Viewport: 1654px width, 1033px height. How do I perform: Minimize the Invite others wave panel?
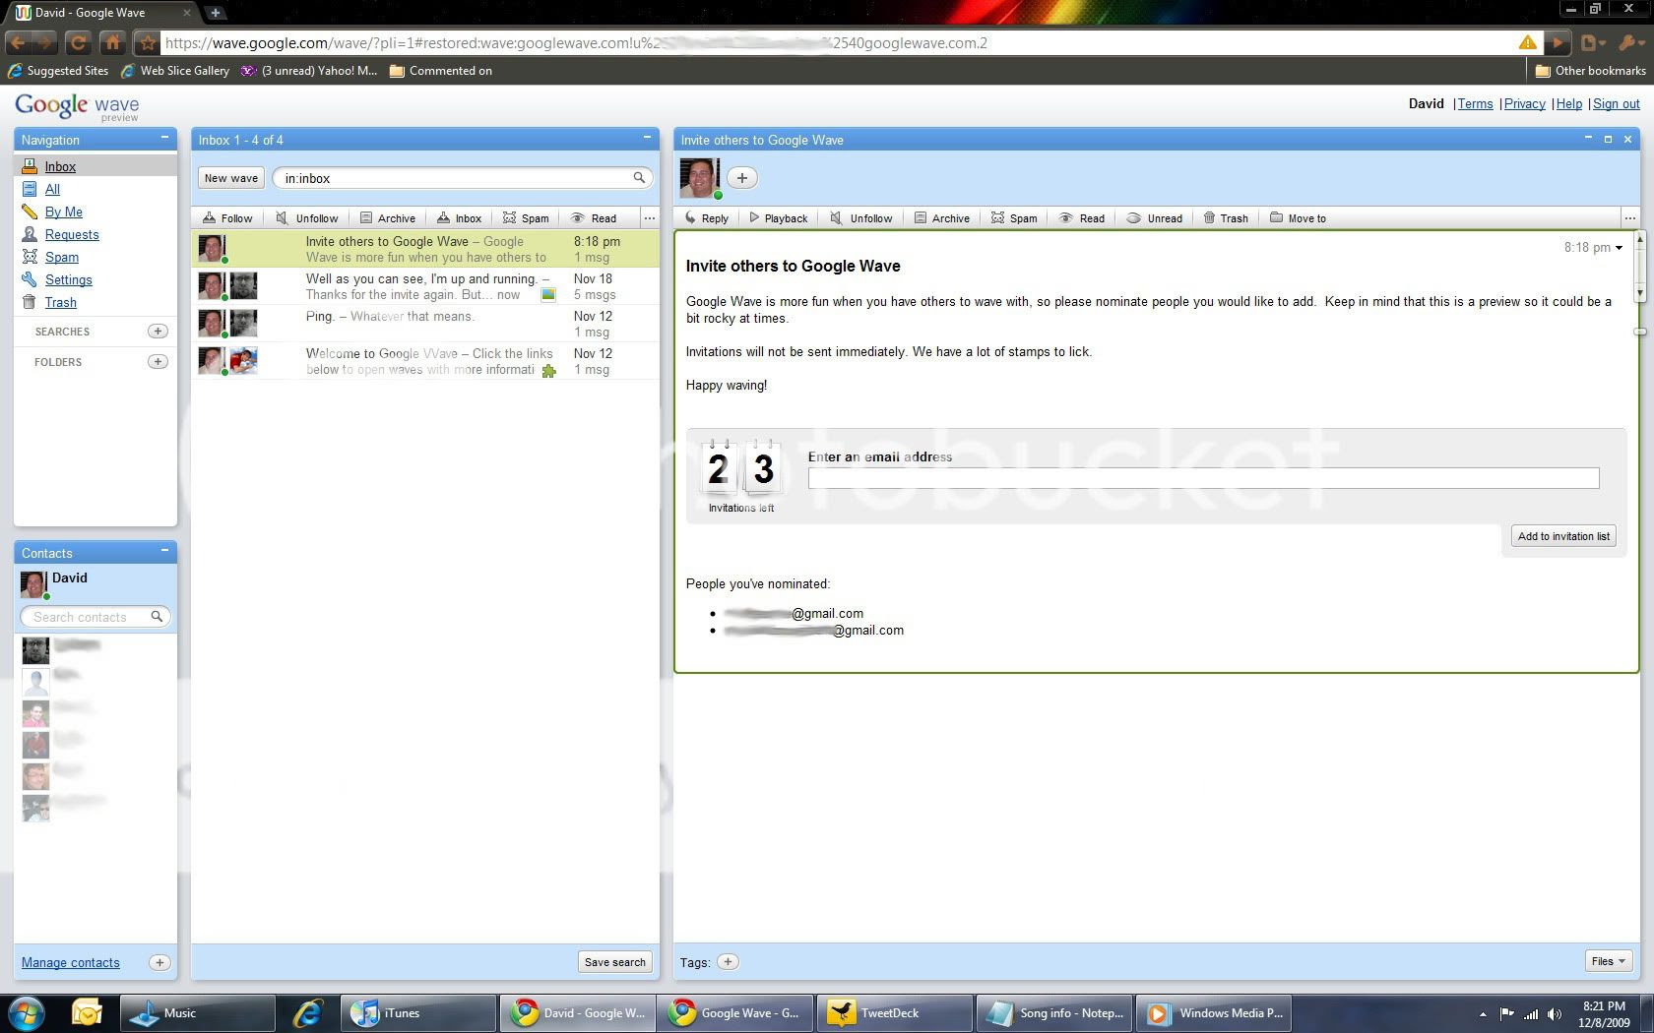click(1588, 139)
